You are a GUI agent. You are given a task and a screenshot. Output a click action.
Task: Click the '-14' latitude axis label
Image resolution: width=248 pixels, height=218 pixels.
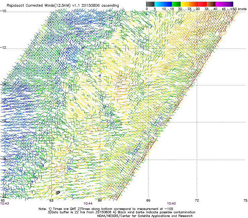point(3,84)
